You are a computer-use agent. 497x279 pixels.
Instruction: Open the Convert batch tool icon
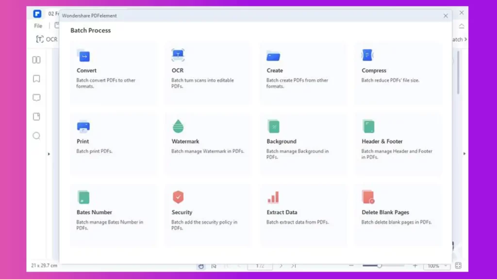tap(83, 55)
